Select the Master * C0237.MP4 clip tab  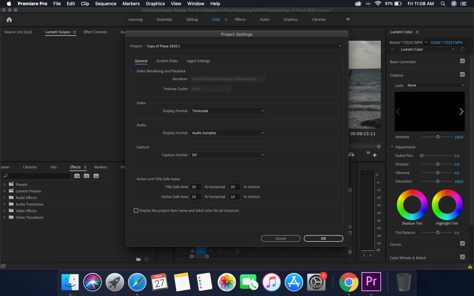tap(406, 43)
